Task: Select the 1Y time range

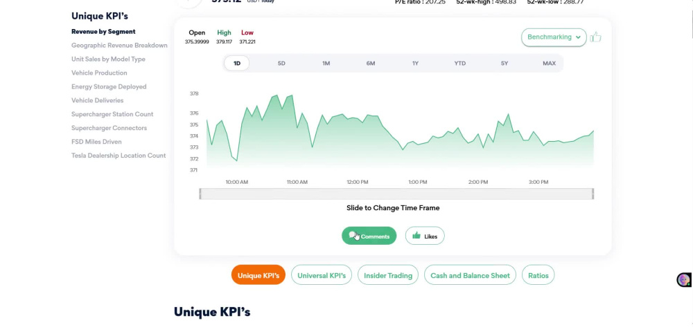Action: 415,63
